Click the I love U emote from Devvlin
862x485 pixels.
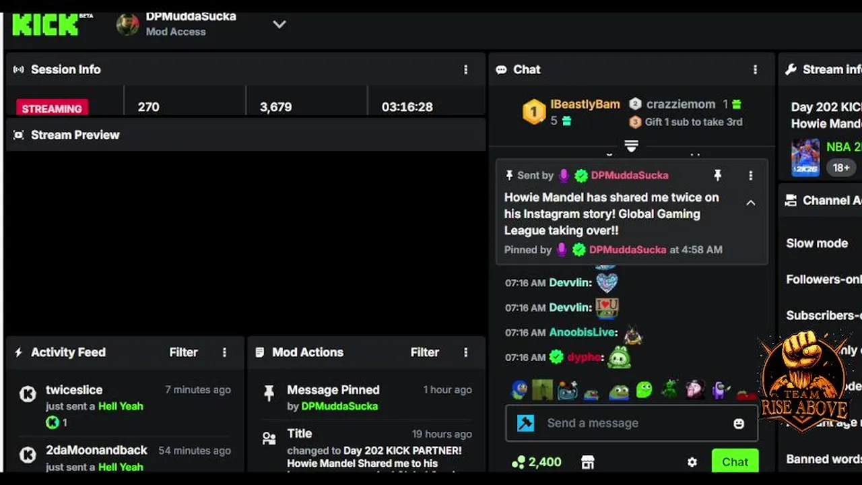point(607,307)
